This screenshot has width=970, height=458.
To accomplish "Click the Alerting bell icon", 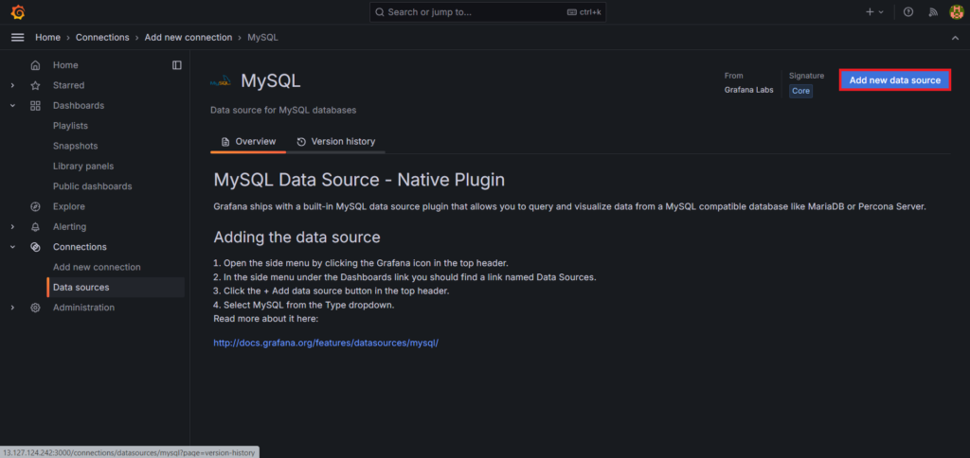I will [35, 227].
